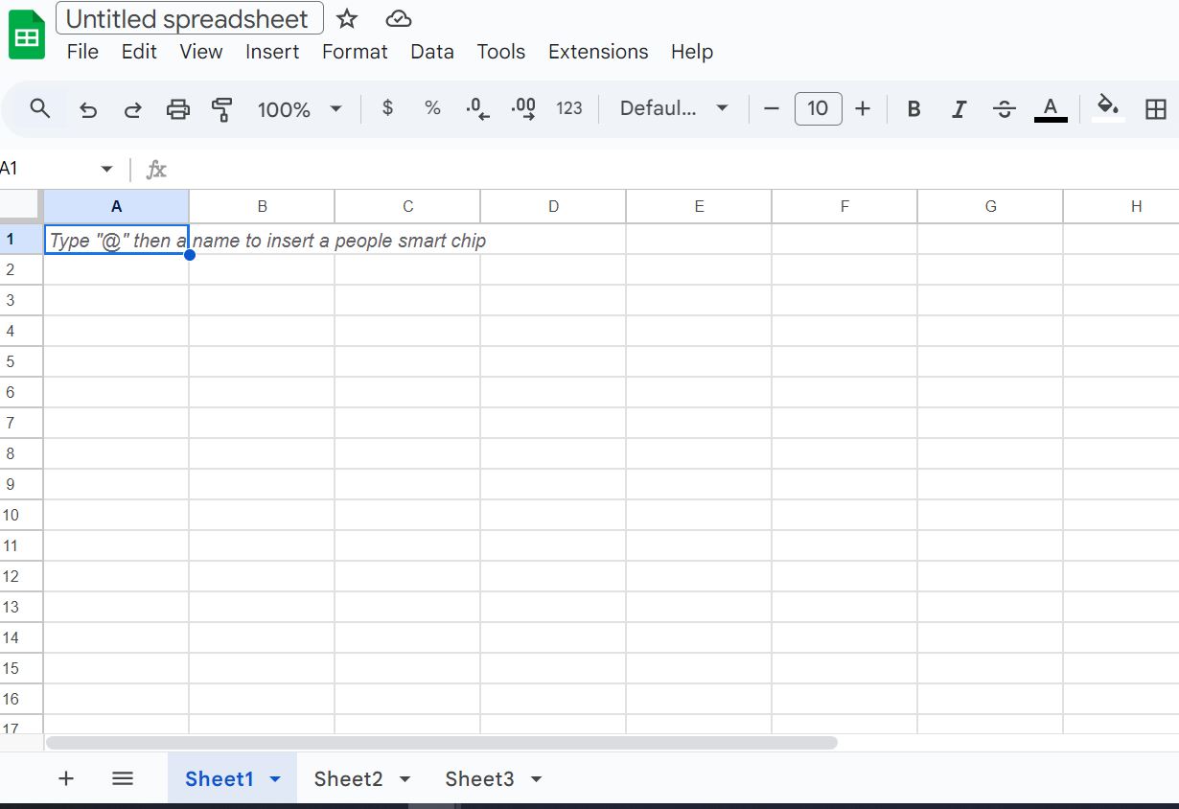Click the decrease decimal places icon
The width and height of the screenshot is (1179, 809).
tap(477, 109)
